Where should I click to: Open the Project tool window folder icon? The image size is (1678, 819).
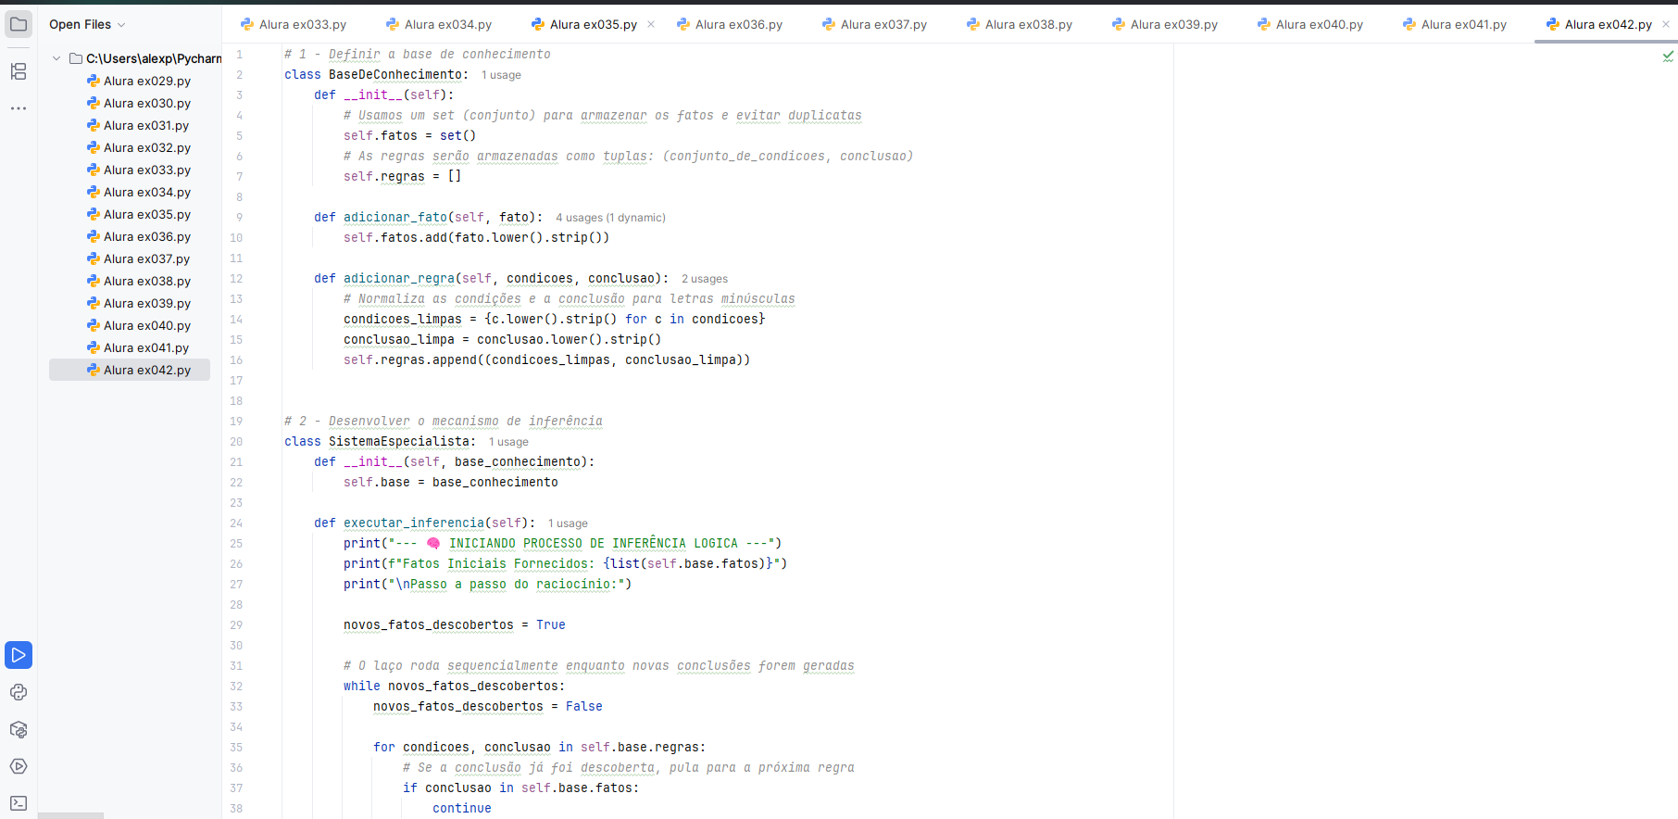click(19, 24)
